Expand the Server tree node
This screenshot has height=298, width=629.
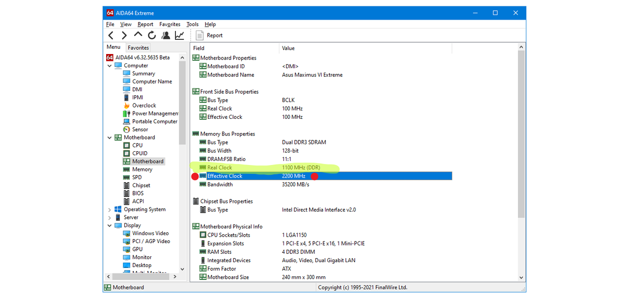pos(109,217)
